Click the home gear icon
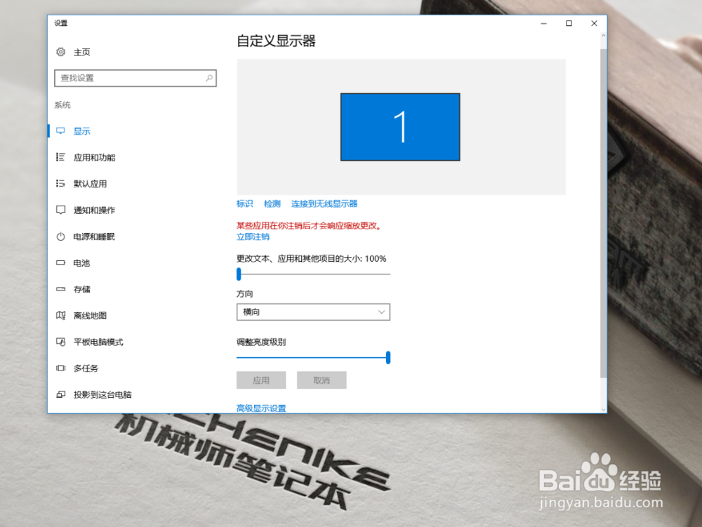This screenshot has height=527, width=702. [60, 52]
